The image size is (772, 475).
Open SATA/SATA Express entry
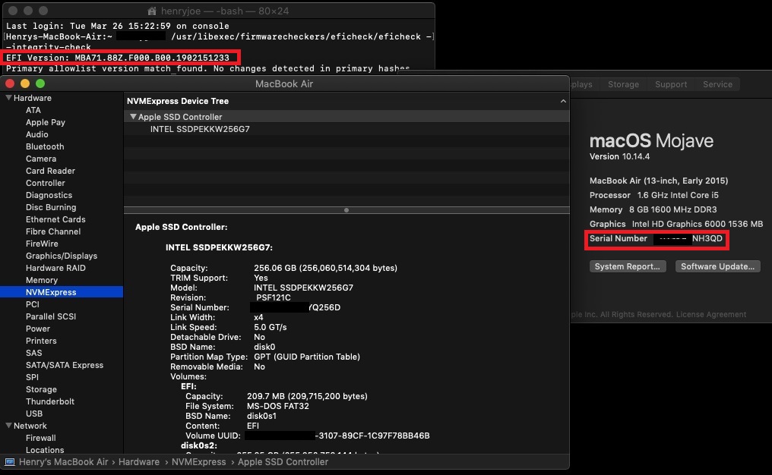65,365
